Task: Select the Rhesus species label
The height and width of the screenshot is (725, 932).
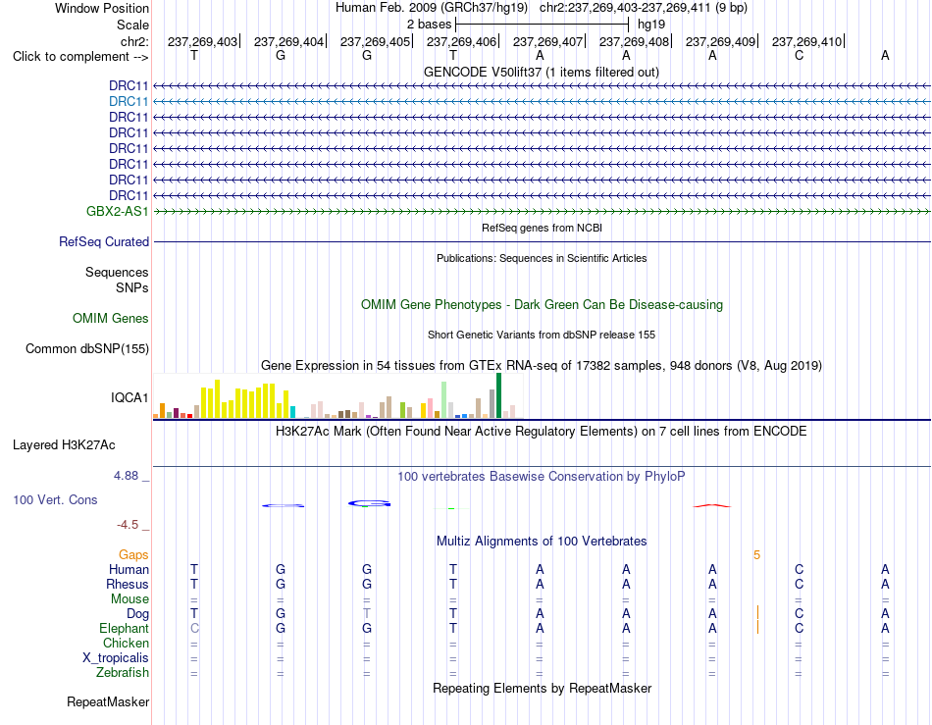Action: [x=128, y=584]
